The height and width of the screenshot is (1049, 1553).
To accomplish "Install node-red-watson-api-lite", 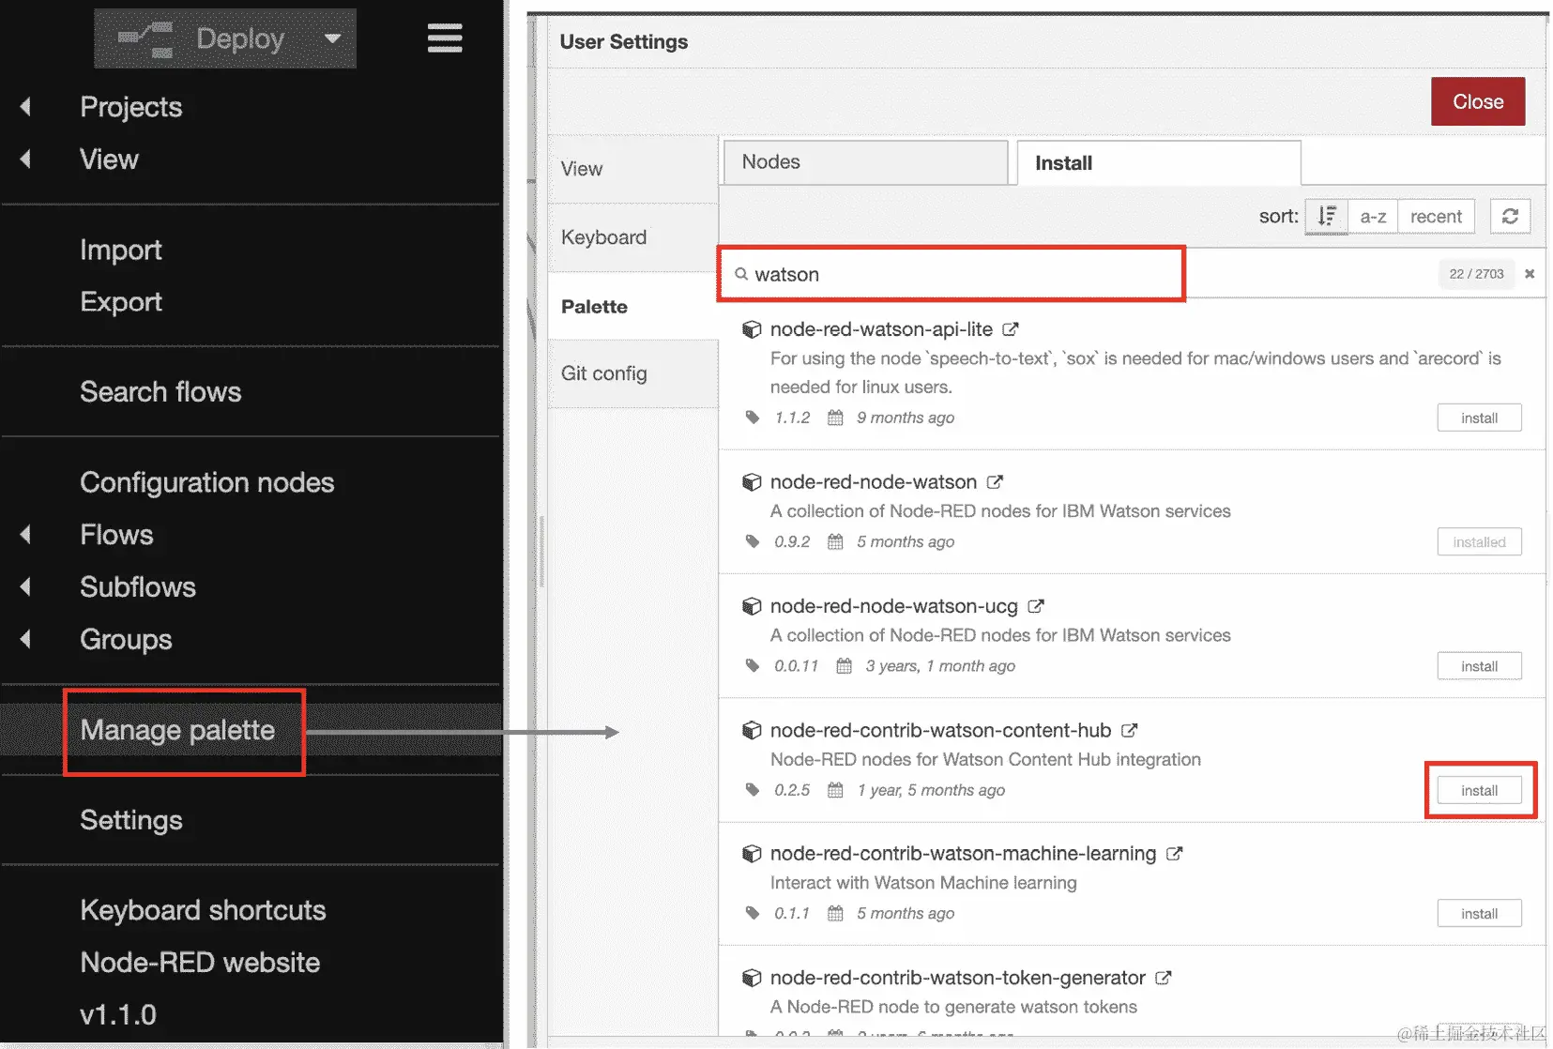I will pos(1479,418).
